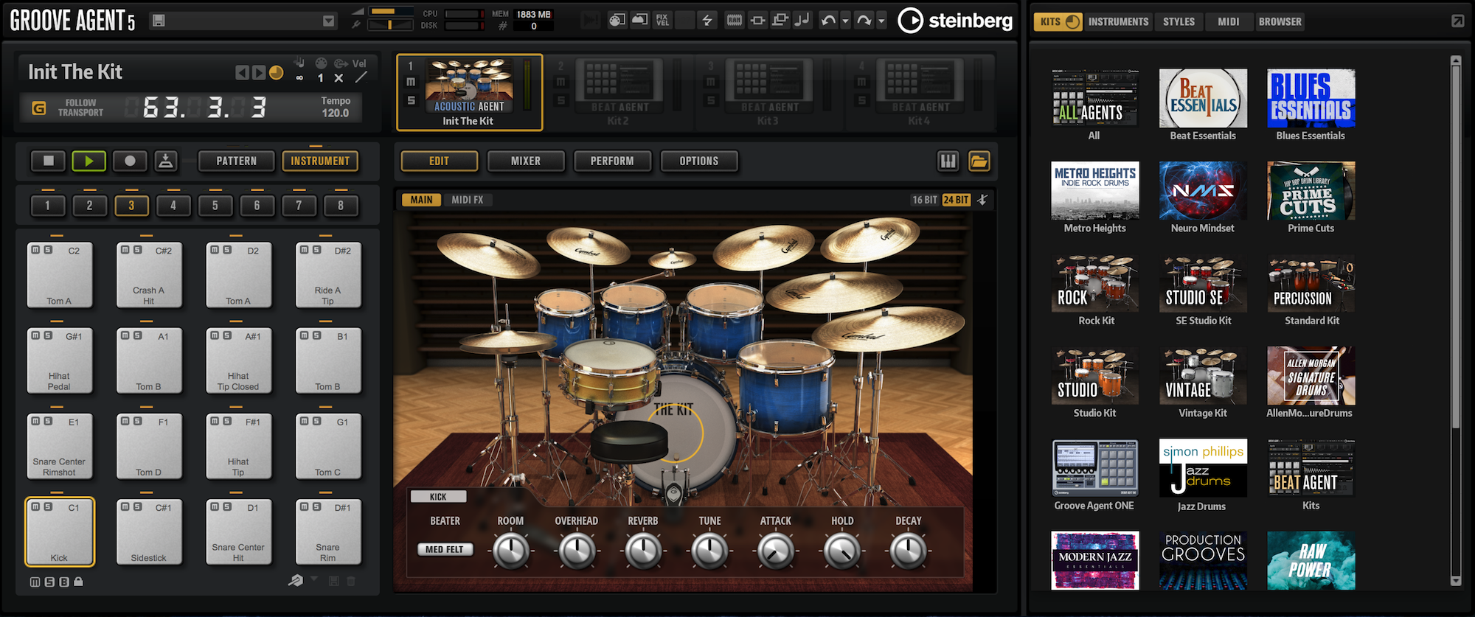Click the FIX VEL toolbar icon
The width and height of the screenshot is (1475, 617).
click(x=662, y=21)
